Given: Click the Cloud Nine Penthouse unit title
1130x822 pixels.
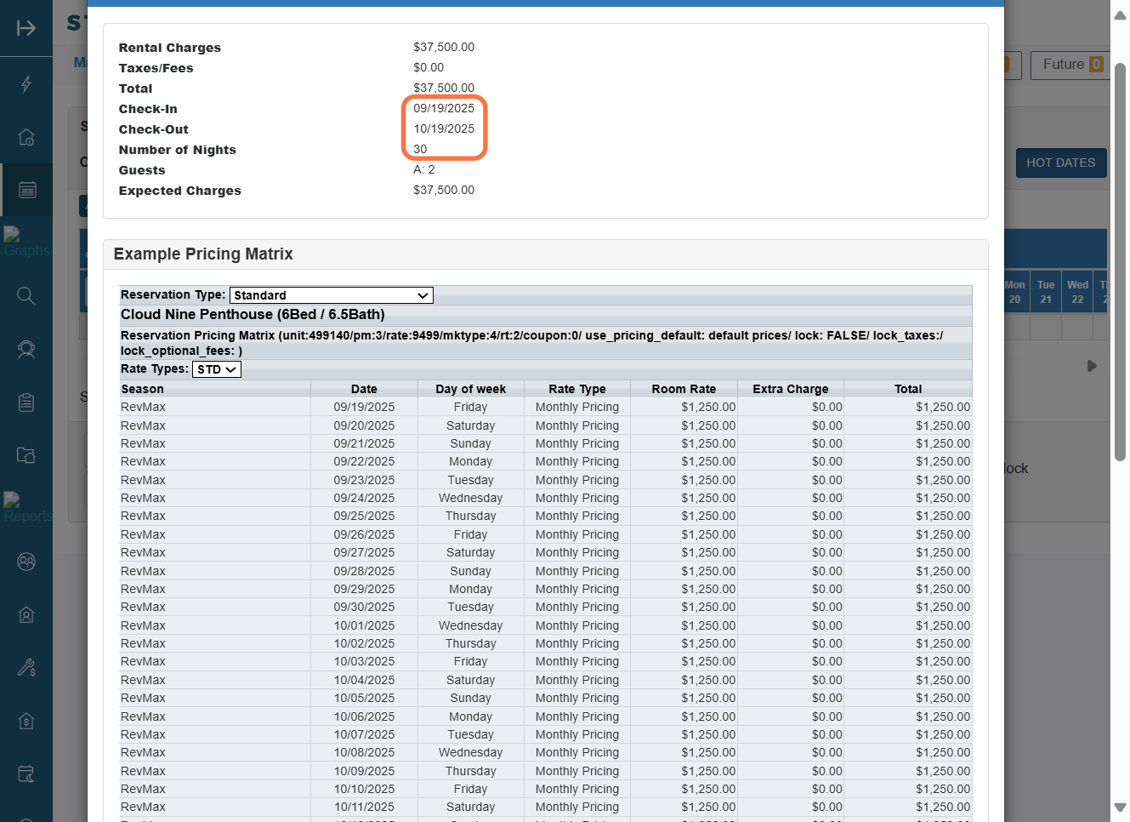Looking at the screenshot, I should coord(253,315).
